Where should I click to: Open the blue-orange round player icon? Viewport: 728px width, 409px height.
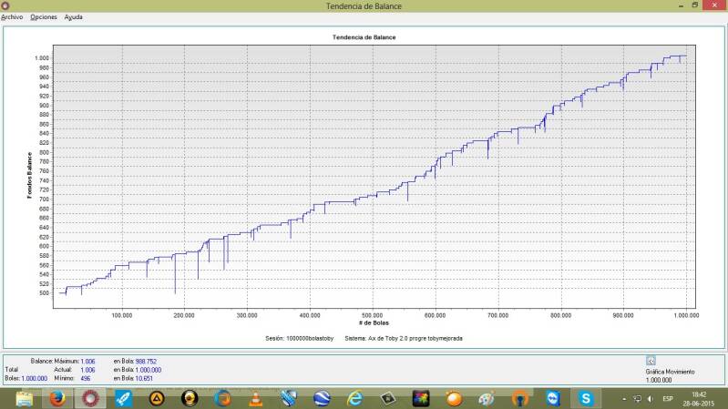(223, 398)
